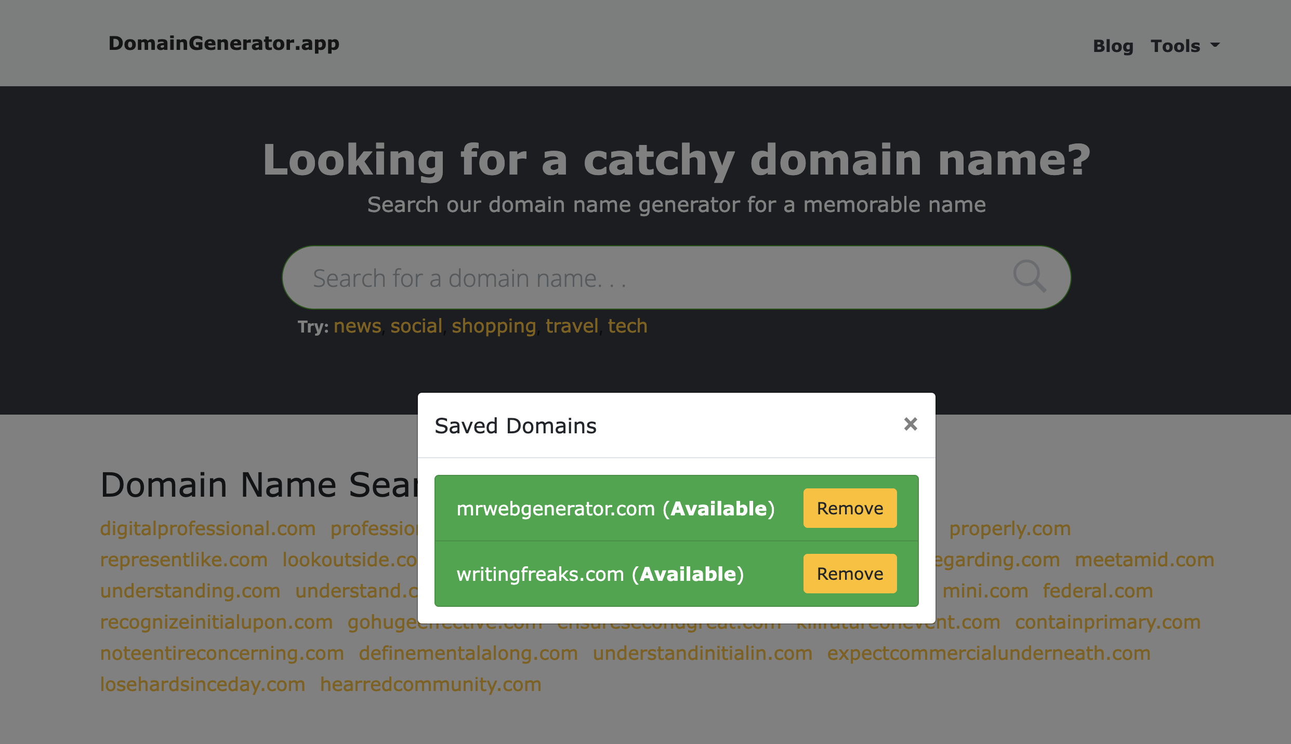Open understanding.com suggestion
Viewport: 1291px width, 744px height.
190,591
